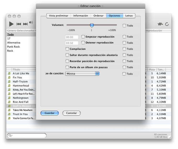Select the 17 genre entry
178x149 pixels.
[21, 38]
